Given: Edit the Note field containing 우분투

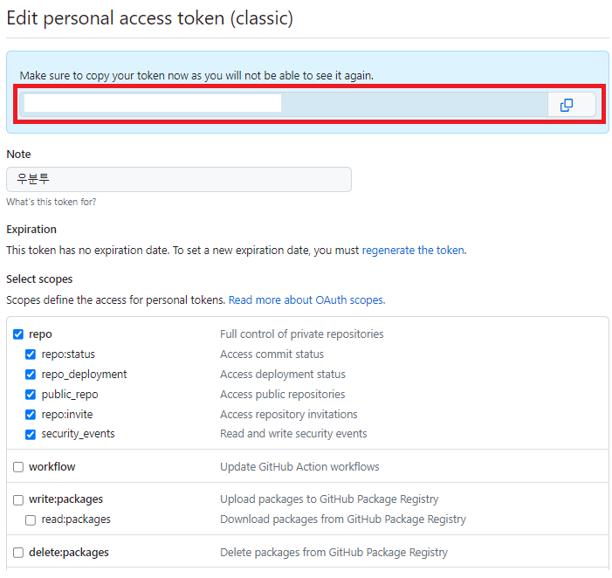Looking at the screenshot, I should [x=179, y=180].
